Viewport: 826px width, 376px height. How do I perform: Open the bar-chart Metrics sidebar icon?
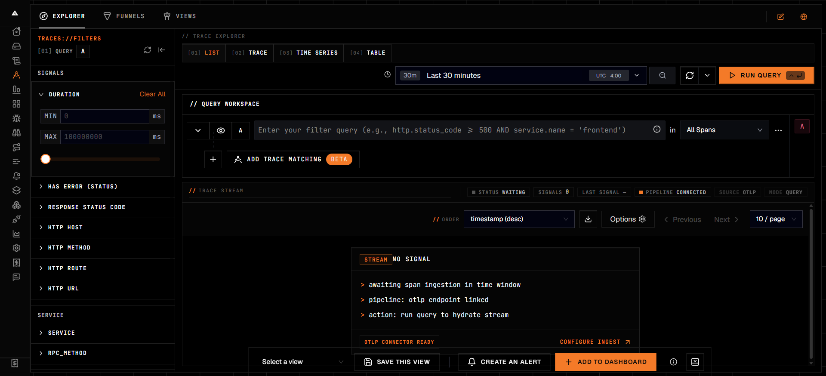click(16, 89)
